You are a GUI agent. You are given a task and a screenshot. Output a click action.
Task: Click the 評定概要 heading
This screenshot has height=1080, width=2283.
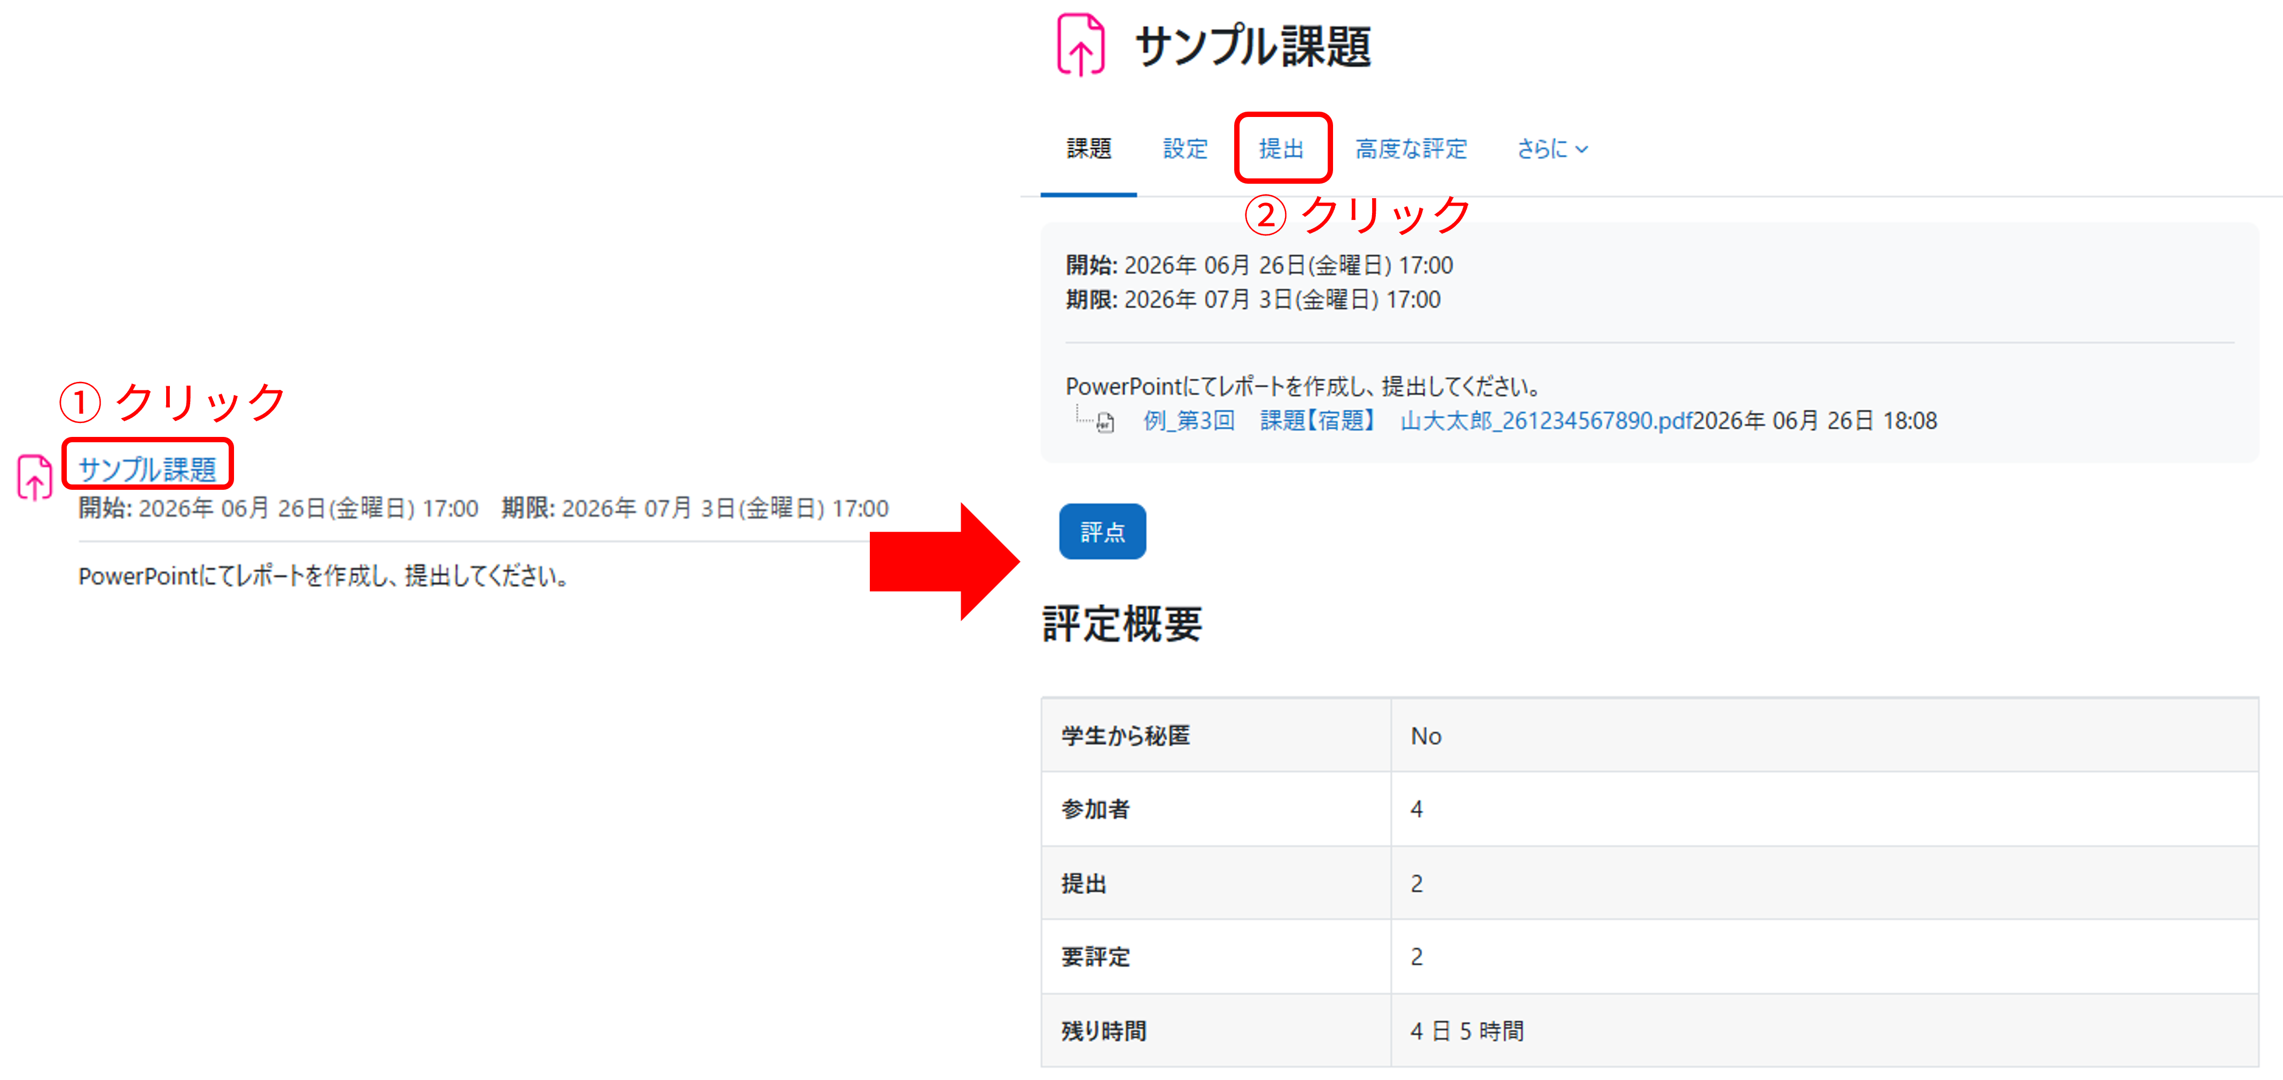(x=1122, y=624)
